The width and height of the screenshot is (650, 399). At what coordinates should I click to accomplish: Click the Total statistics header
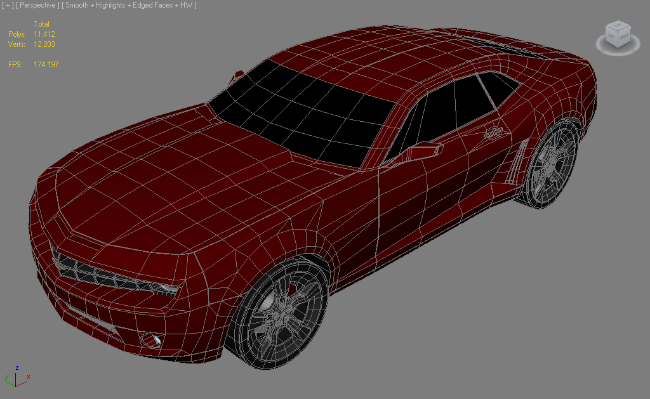[41, 24]
